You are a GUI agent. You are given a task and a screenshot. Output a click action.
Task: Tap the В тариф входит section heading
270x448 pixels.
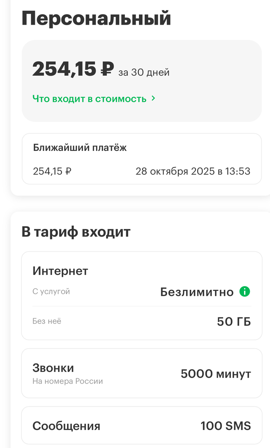tap(76, 232)
